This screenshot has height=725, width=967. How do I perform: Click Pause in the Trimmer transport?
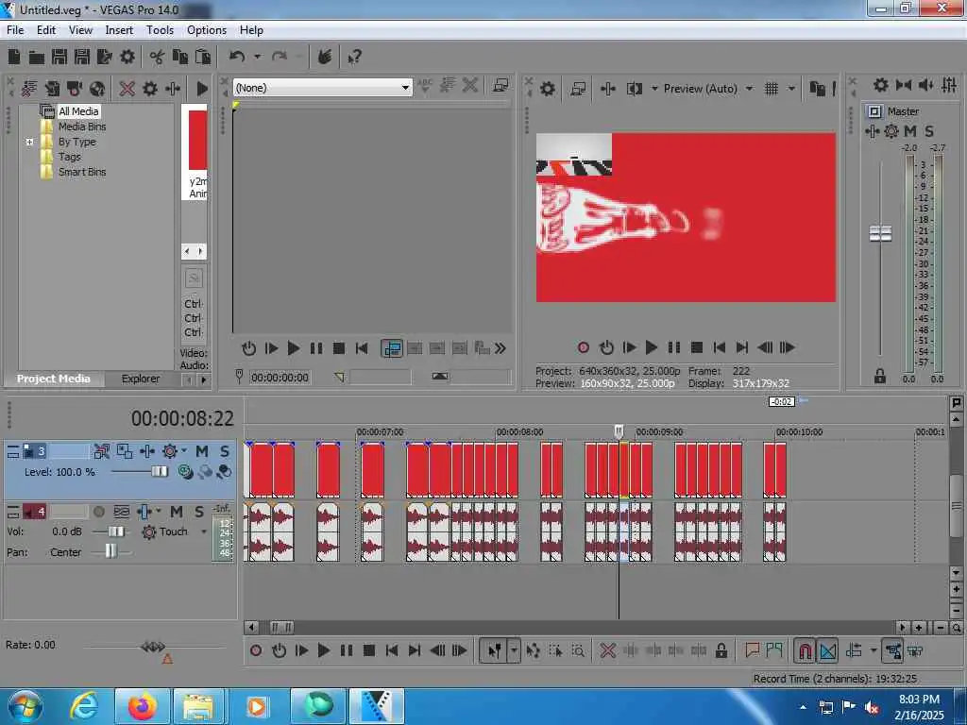(315, 348)
